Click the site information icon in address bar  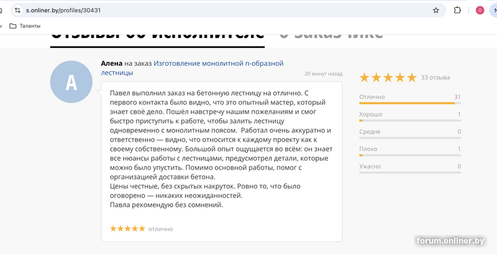pos(17,10)
